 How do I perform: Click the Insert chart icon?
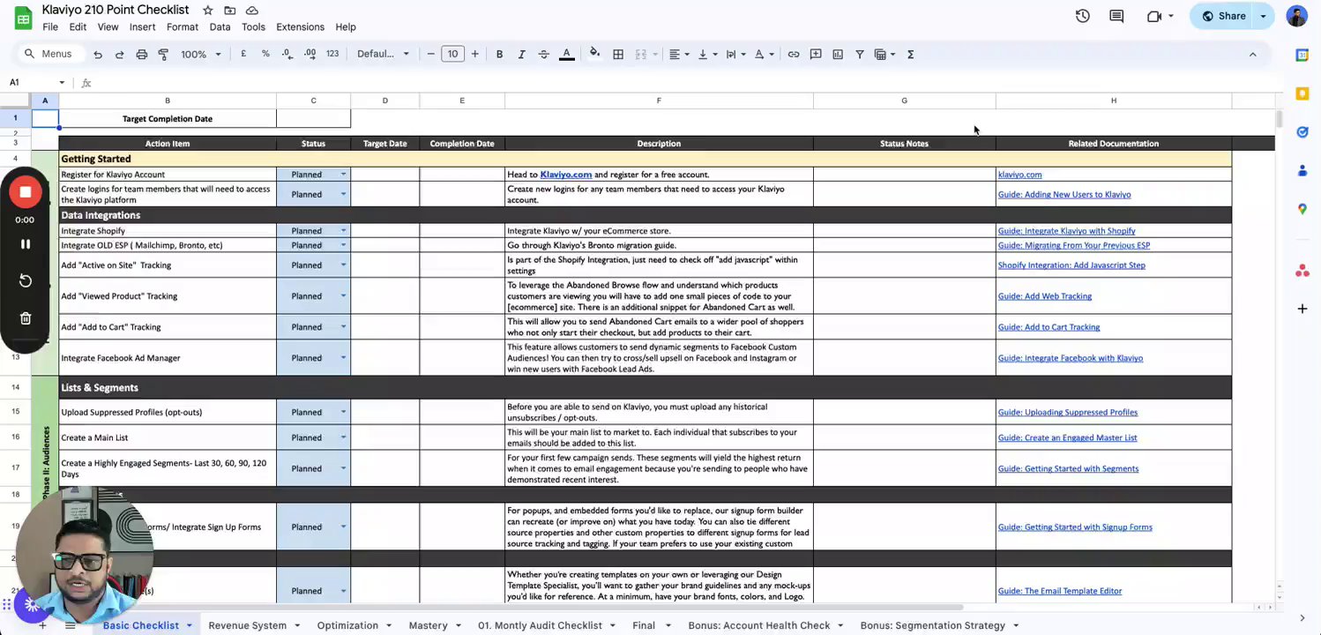coord(838,54)
